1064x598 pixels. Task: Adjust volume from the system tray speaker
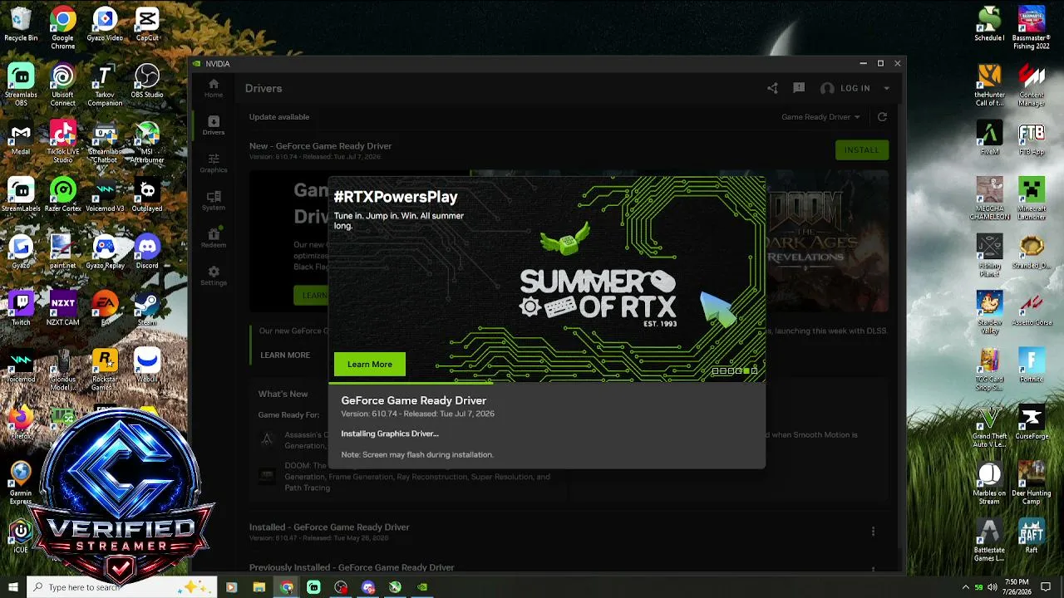(x=992, y=587)
